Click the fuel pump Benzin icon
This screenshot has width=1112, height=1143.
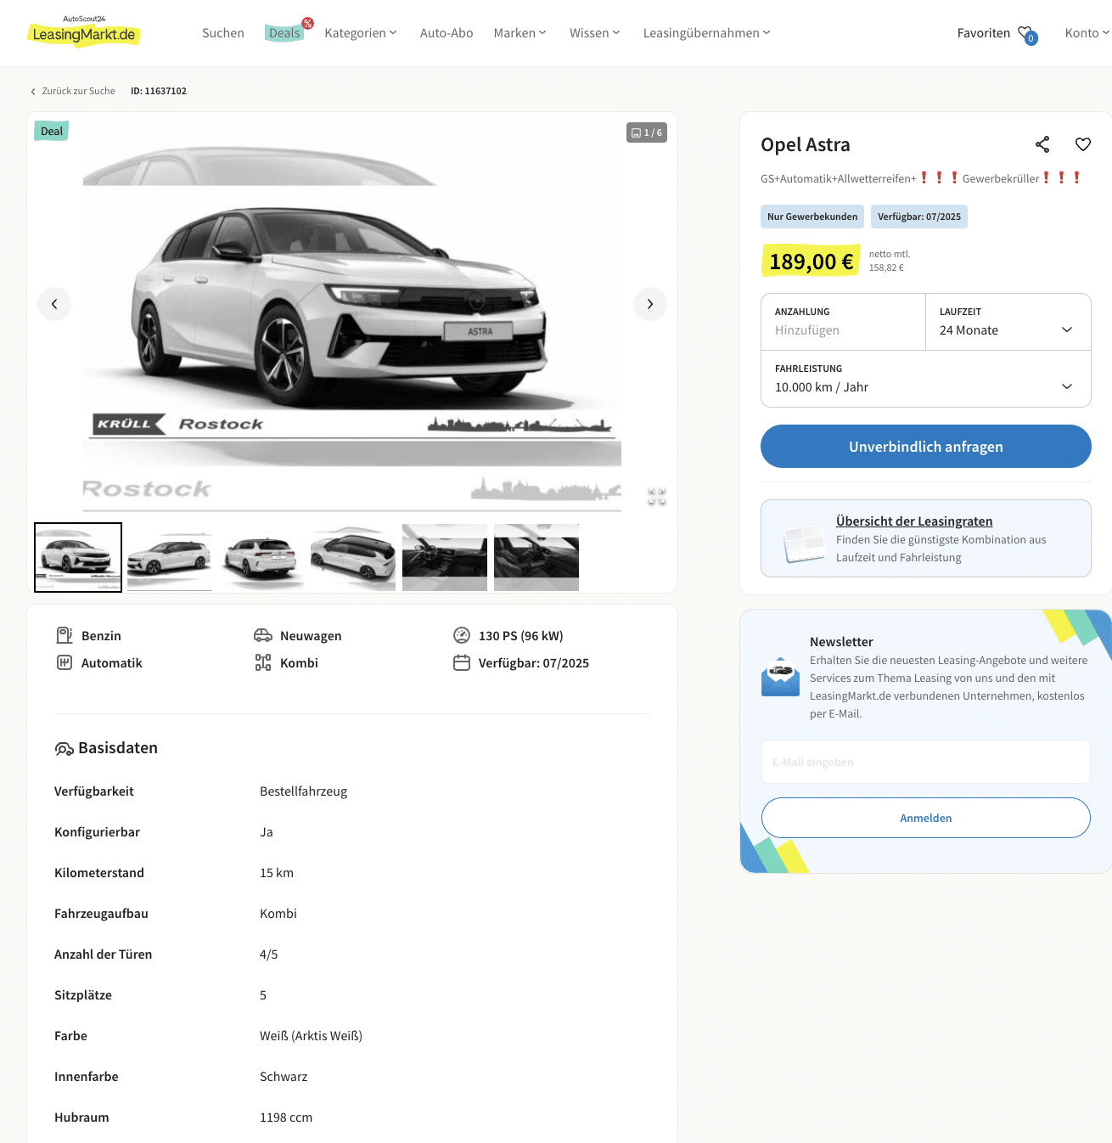point(65,635)
